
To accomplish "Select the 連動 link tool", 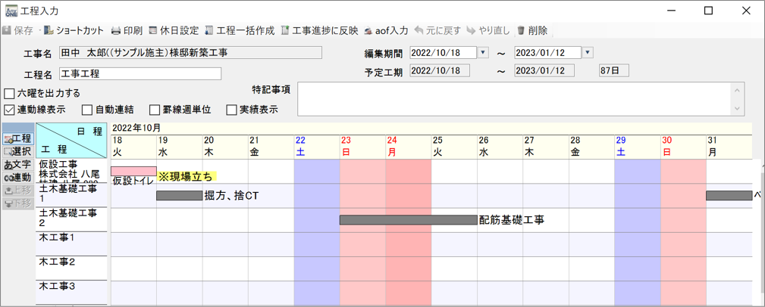I will point(17,177).
